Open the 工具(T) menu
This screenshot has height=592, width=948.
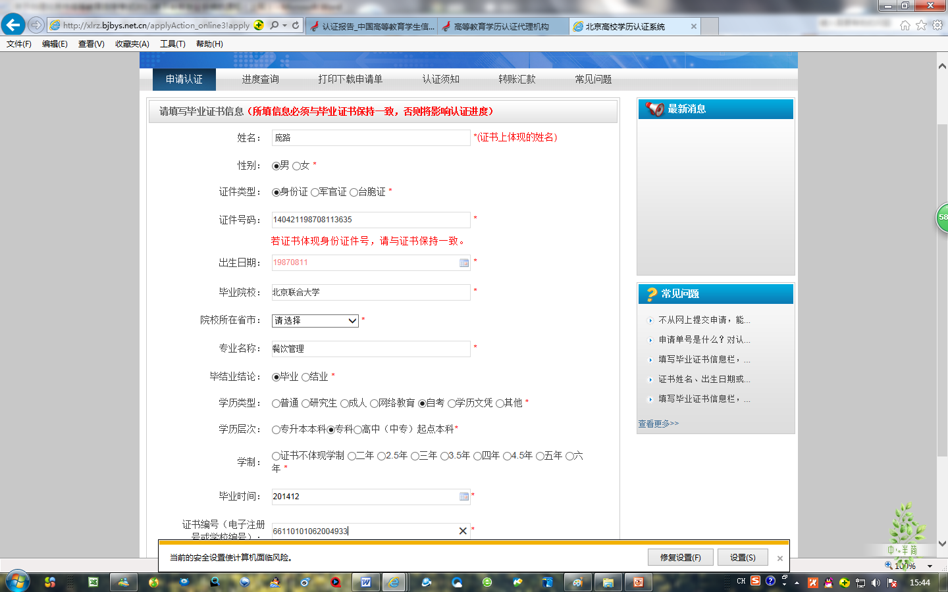(172, 44)
